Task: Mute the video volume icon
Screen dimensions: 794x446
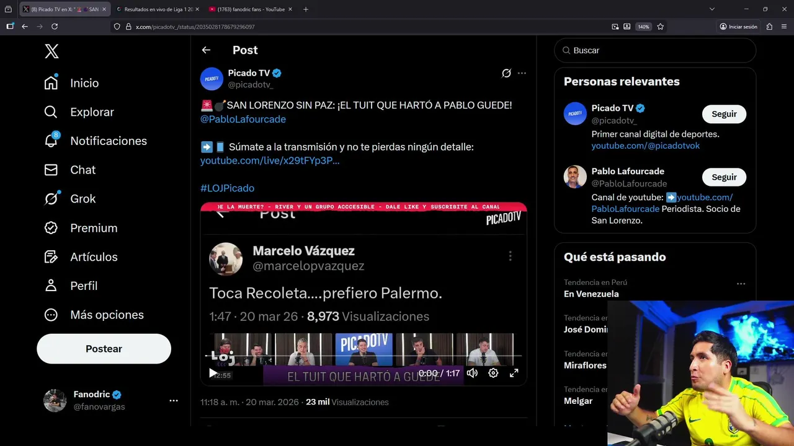Action: click(x=472, y=373)
